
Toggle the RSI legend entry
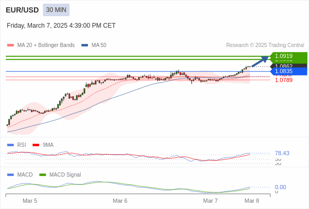click(x=17, y=145)
